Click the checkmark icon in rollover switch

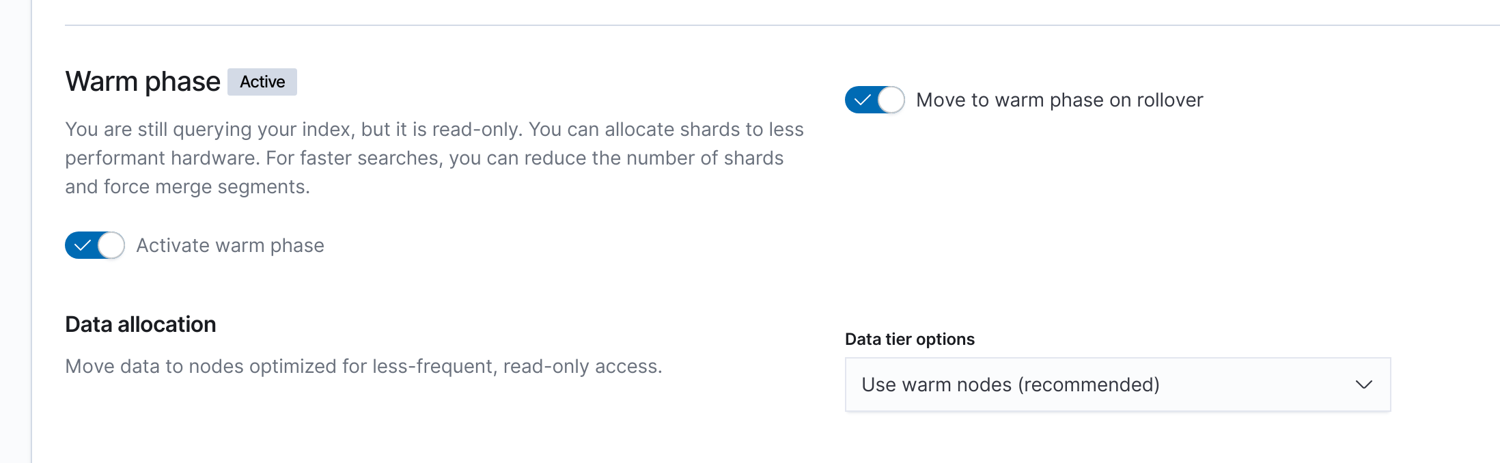coord(862,100)
